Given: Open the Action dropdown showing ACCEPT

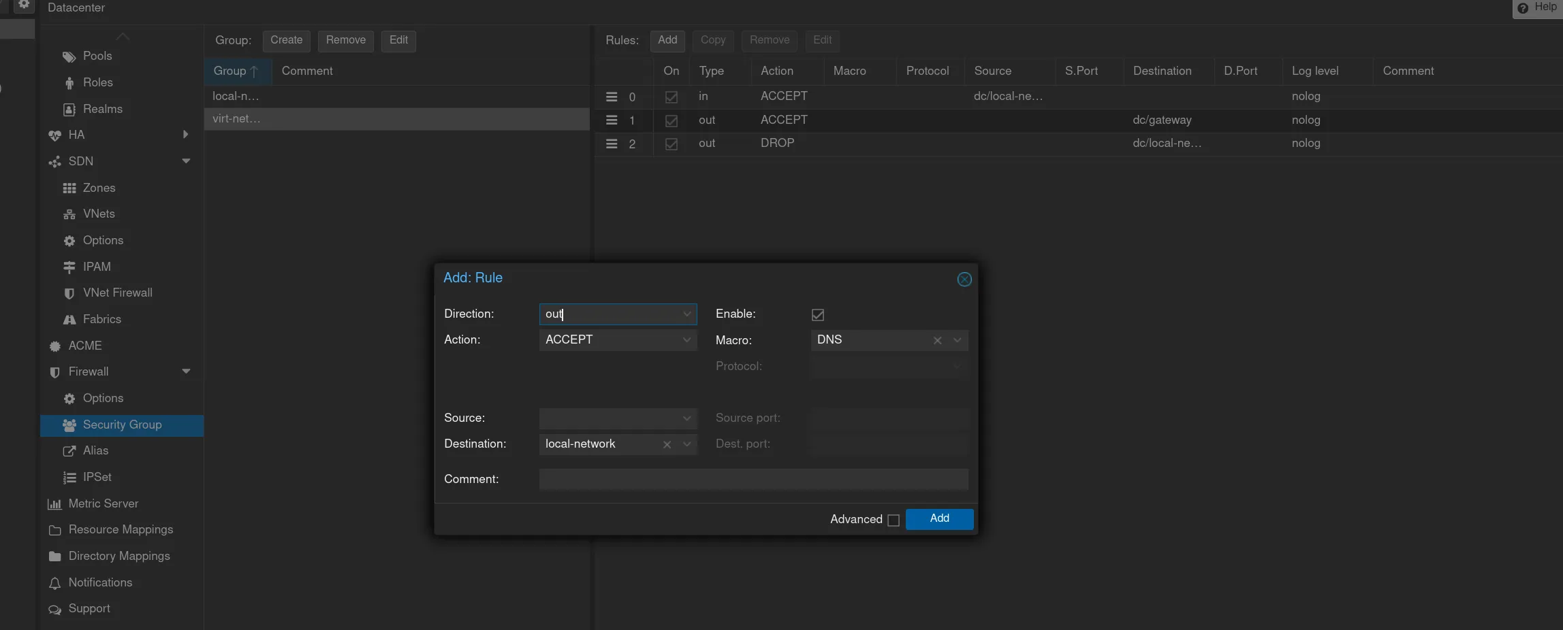Looking at the screenshot, I should (x=686, y=340).
